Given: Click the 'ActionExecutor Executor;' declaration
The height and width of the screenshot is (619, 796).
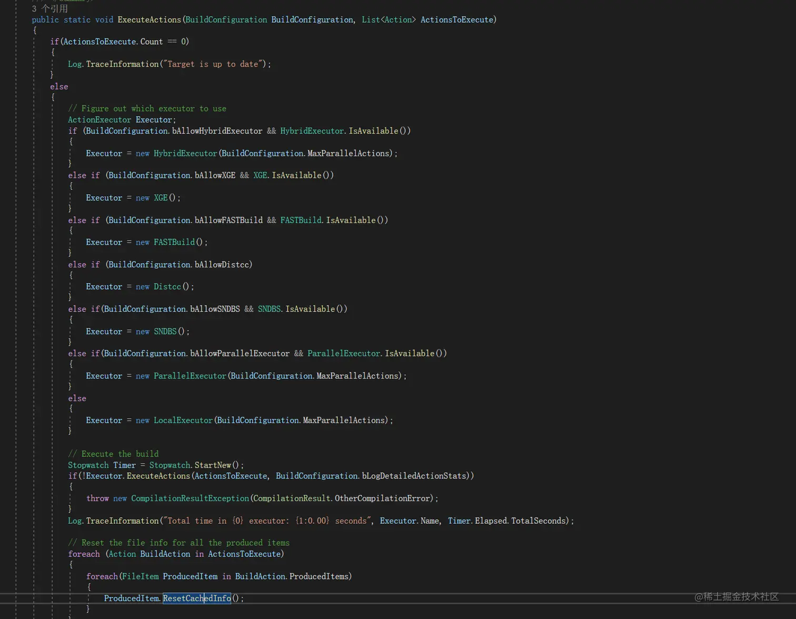Looking at the screenshot, I should coord(122,119).
